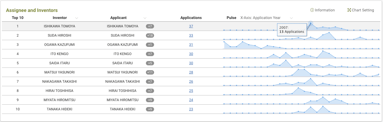
Task: Open the 28 applications link for Matsui Yasunori
Action: (191, 72)
